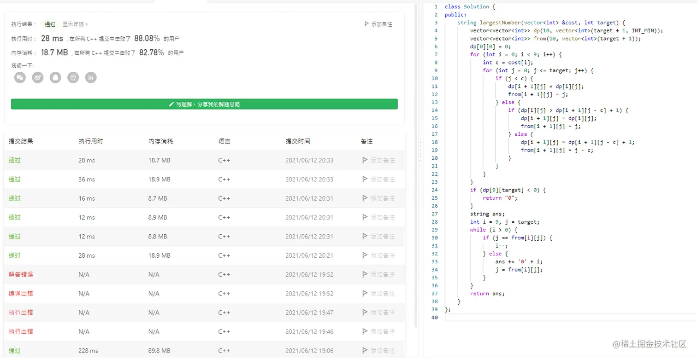Click timestamp 2021/06/12 19:06
The width and height of the screenshot is (697, 359).
pyautogui.click(x=309, y=351)
